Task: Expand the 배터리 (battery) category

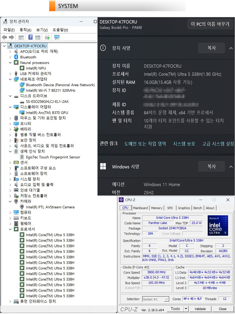Action: (10, 129)
